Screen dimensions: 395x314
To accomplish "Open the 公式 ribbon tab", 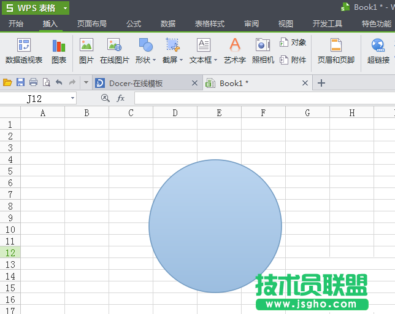I will (134, 24).
